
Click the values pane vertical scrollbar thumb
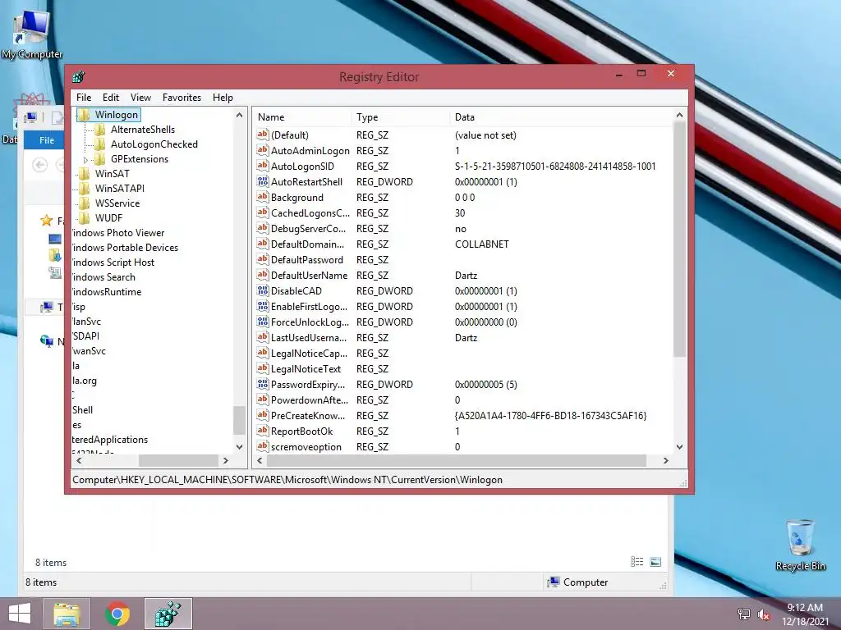click(679, 239)
